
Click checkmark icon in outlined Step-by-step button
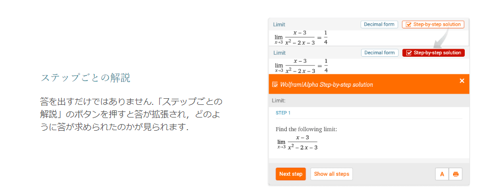tap(408, 24)
